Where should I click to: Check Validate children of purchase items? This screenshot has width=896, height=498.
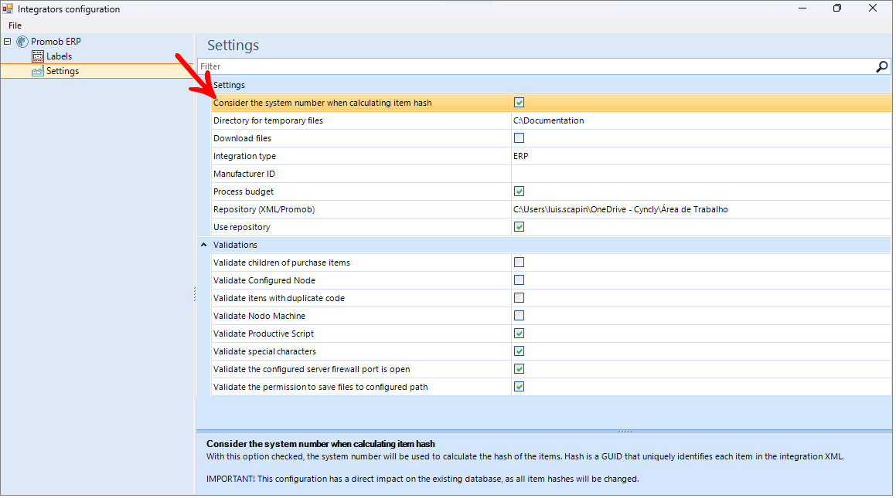click(x=519, y=263)
